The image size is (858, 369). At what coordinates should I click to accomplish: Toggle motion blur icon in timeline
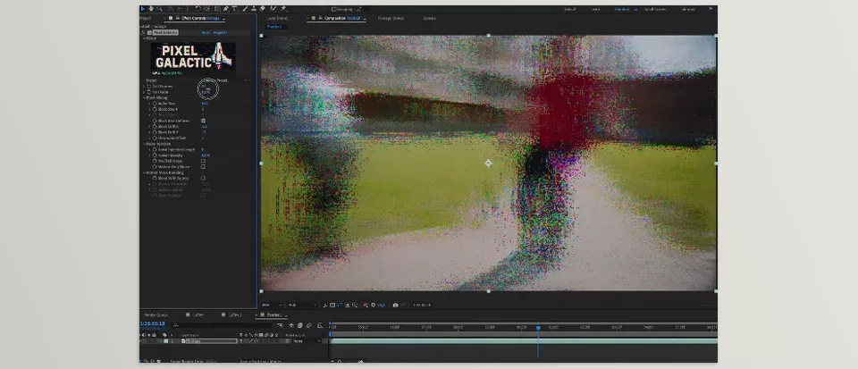click(x=310, y=325)
